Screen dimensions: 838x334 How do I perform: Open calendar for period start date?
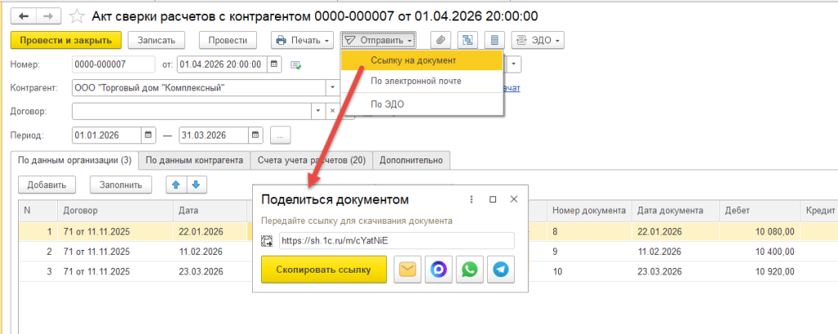coord(148,135)
